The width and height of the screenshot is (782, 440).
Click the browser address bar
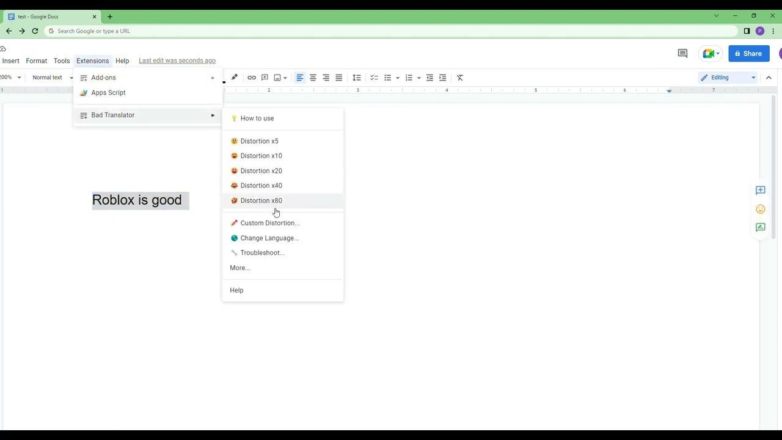(x=391, y=31)
